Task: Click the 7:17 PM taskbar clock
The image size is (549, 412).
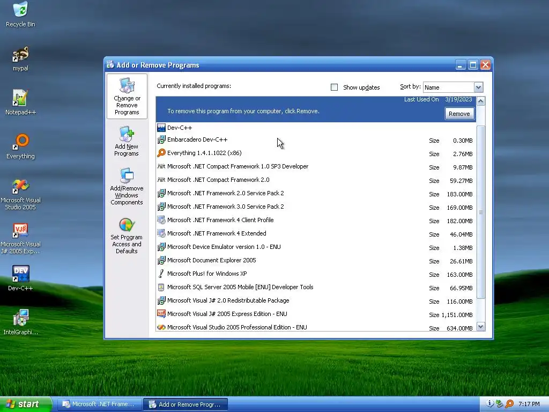Action: pyautogui.click(x=529, y=404)
